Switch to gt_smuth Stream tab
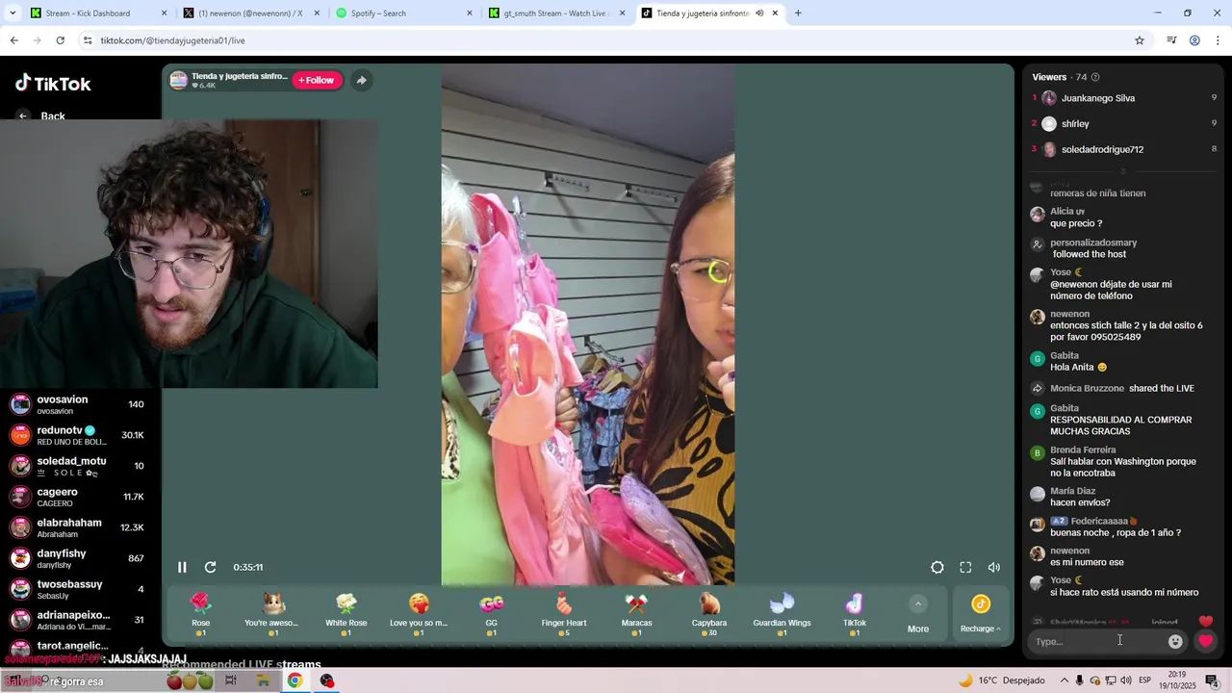Viewport: 1232px width, 693px height. click(x=555, y=13)
